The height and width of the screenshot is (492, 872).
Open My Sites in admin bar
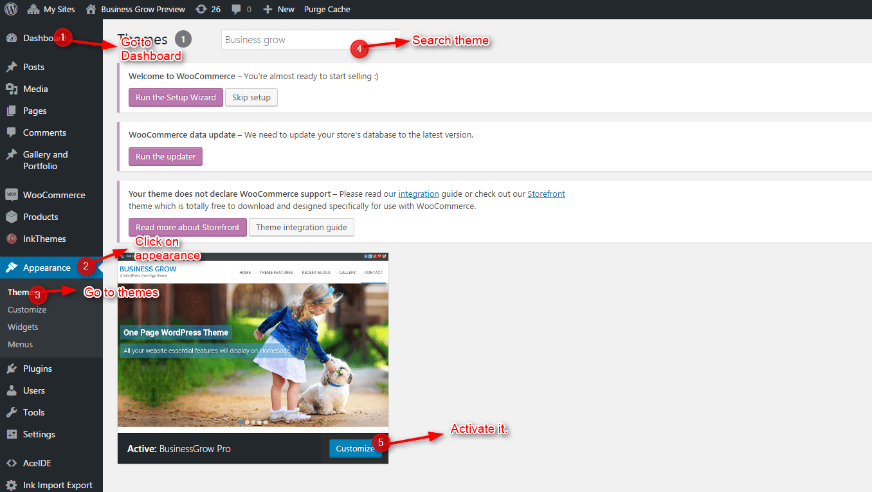click(x=51, y=9)
